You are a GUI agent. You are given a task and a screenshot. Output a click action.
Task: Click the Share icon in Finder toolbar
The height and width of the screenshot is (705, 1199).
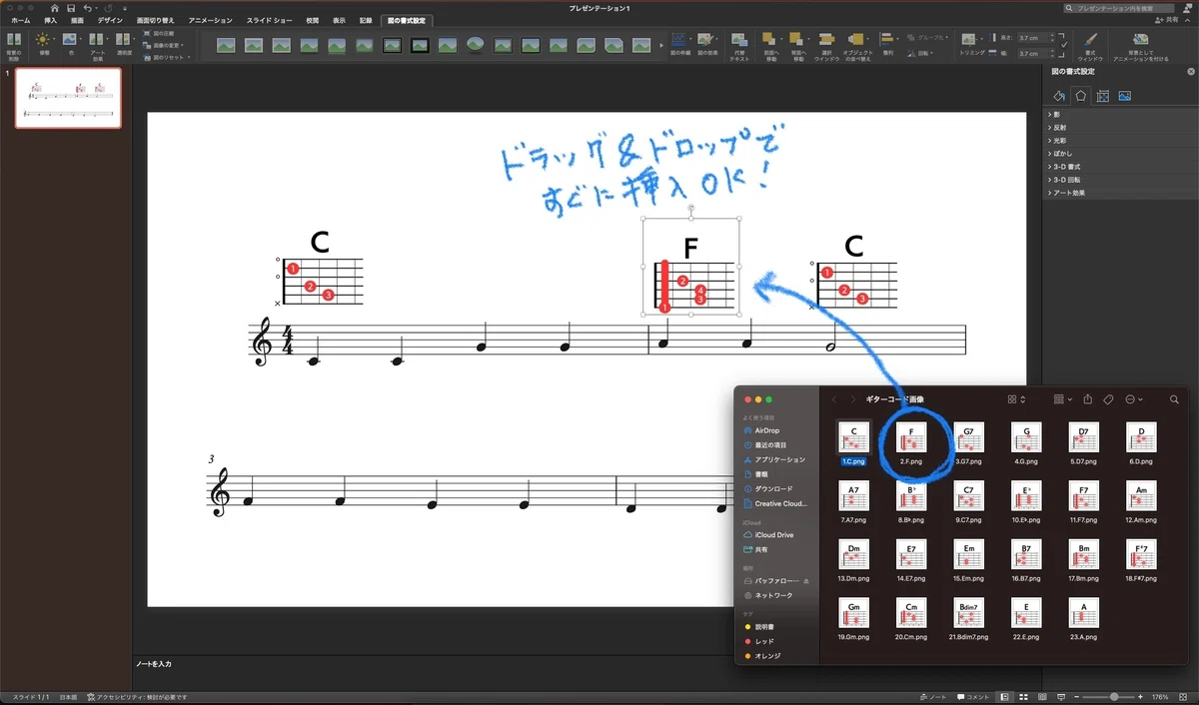pyautogui.click(x=1088, y=399)
